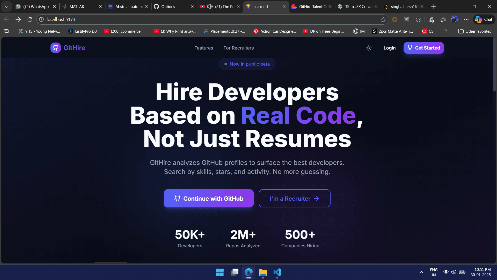Open Task View on taskbar
This screenshot has height=280, width=497.
point(234,272)
